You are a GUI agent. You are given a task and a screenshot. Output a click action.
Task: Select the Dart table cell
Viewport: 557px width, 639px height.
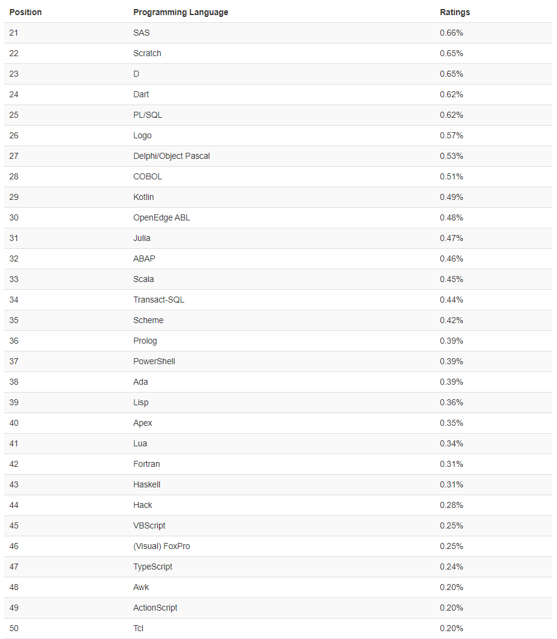pos(141,95)
